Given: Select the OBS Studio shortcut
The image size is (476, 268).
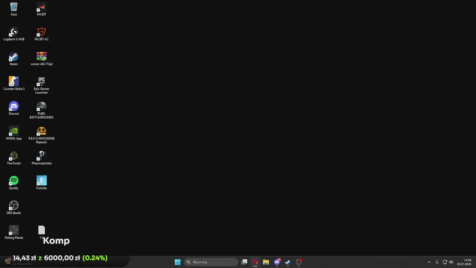Looking at the screenshot, I should point(14,208).
